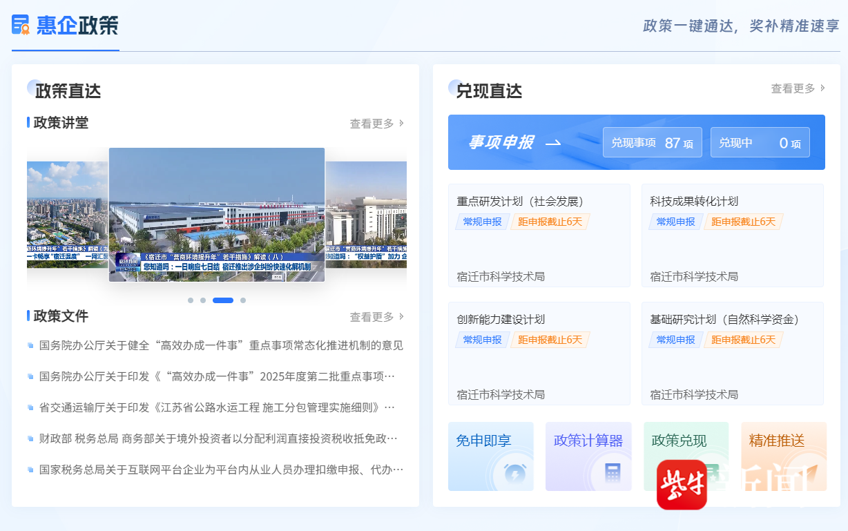The width and height of the screenshot is (848, 531).
Task: Open 国家税务总局关于互联网平台企业 document
Action: coord(221,470)
